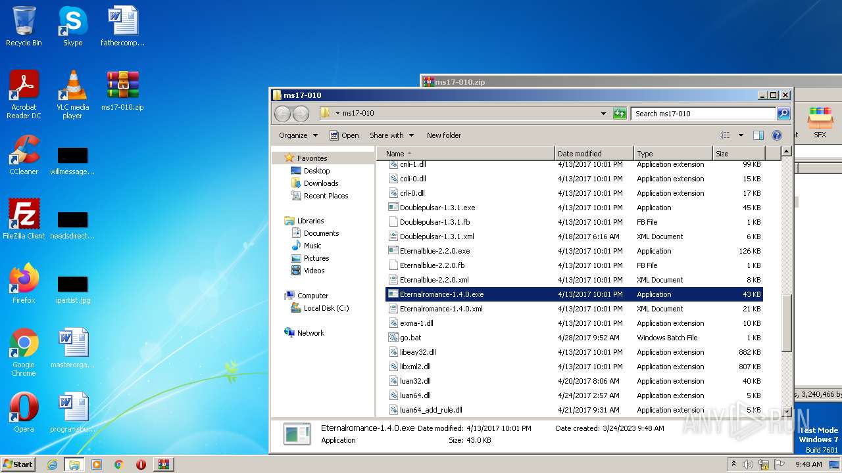This screenshot has height=473, width=842.
Task: Click the WinRAR taskbar button
Action: point(163,464)
